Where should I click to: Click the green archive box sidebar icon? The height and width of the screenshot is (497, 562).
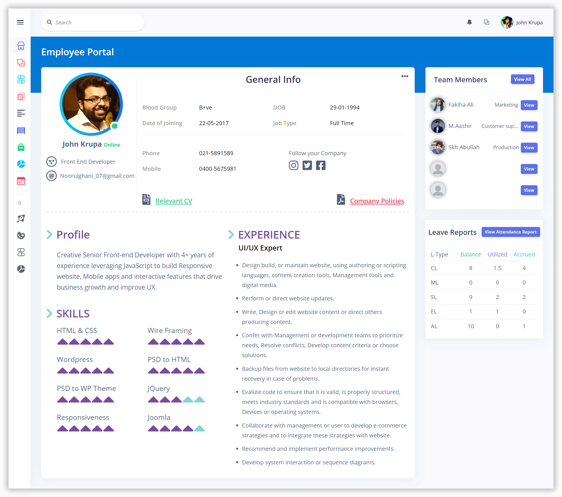21,147
